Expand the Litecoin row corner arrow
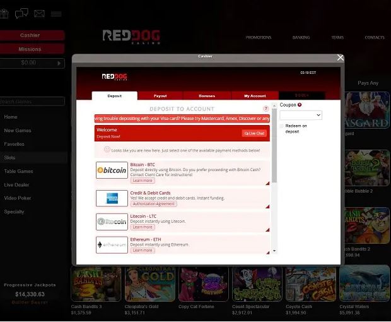 [x=267, y=230]
